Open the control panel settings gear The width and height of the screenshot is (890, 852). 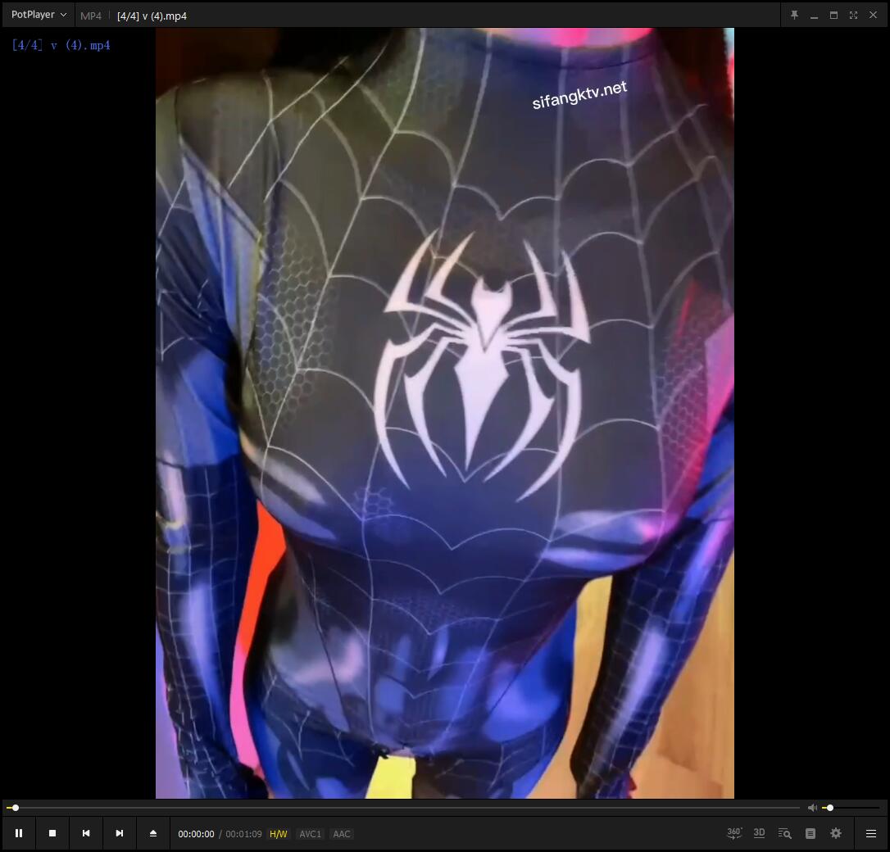click(x=836, y=833)
